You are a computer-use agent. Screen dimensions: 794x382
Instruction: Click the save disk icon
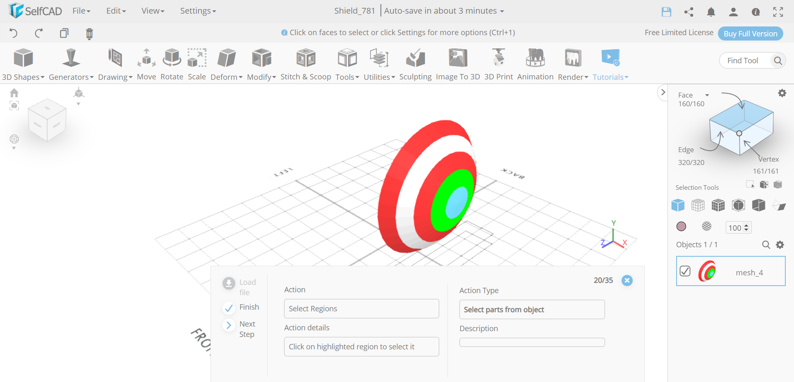coord(666,12)
